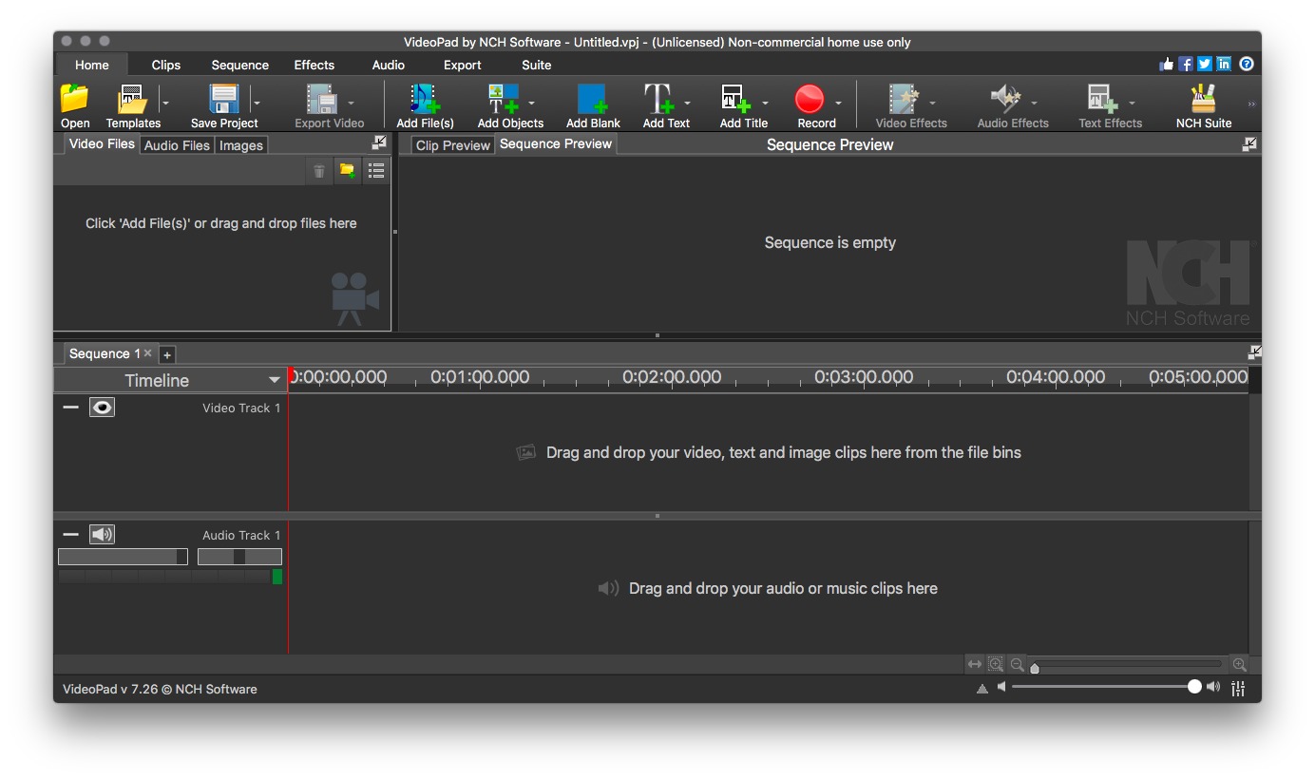1315x779 pixels.
Task: Collapse Audio Track 1 with the minus button
Action: 70,535
